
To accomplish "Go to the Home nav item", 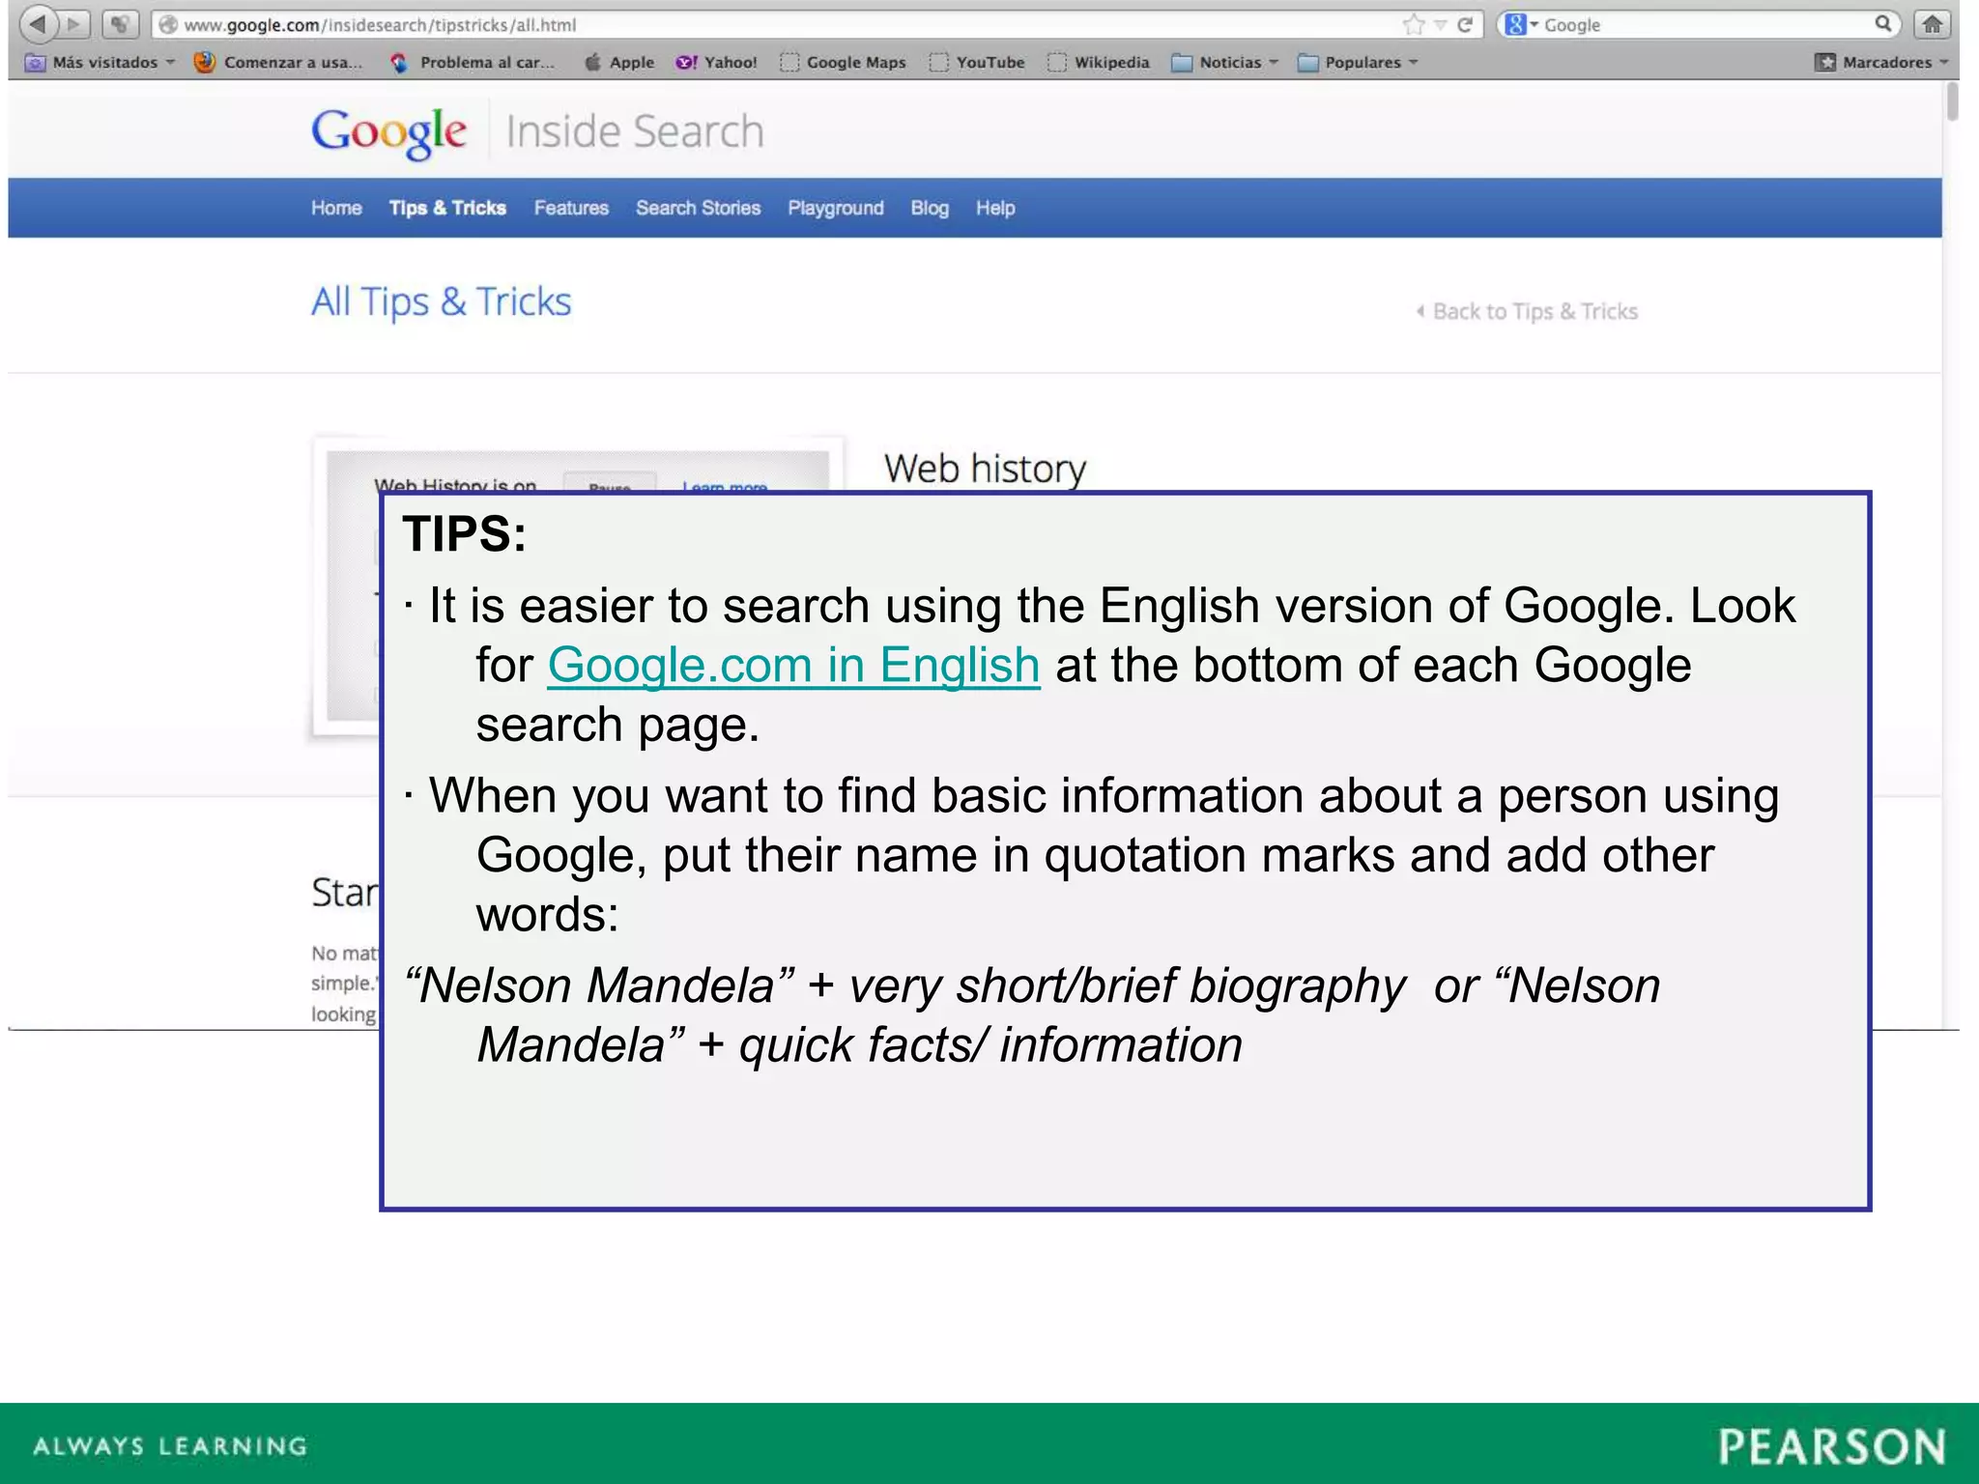I will pos(336,208).
